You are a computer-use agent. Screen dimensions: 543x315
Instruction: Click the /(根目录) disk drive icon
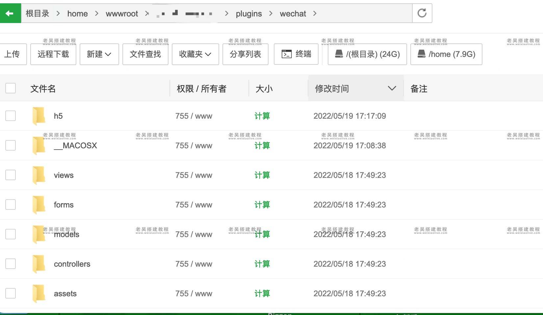[339, 54]
